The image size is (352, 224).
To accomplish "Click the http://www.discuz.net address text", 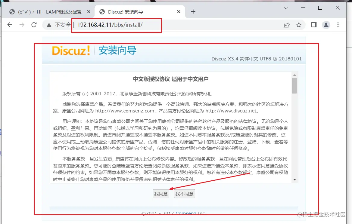I will pyautogui.click(x=231, y=111).
